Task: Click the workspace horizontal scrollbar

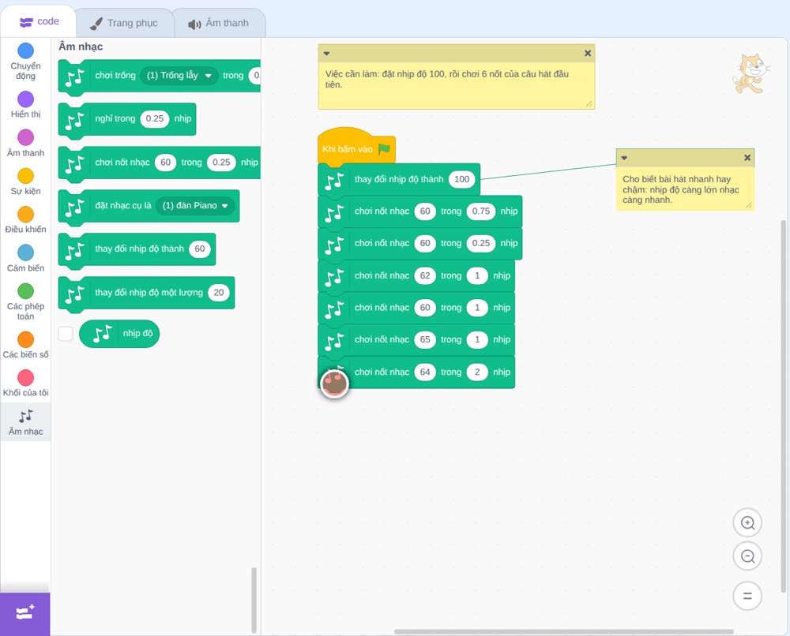Action: tap(563, 631)
